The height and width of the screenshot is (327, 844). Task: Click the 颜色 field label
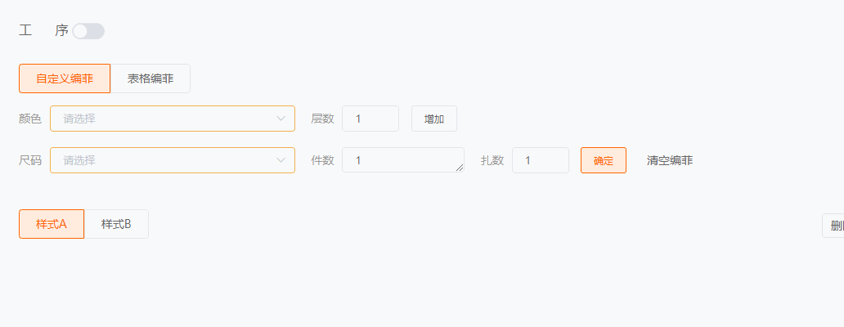[x=30, y=119]
